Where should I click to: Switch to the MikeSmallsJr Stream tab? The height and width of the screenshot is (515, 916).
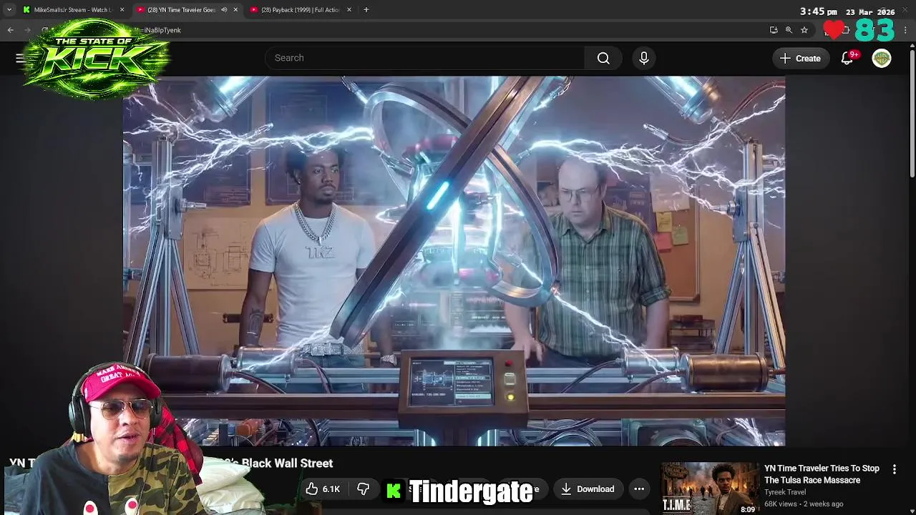[x=72, y=10]
